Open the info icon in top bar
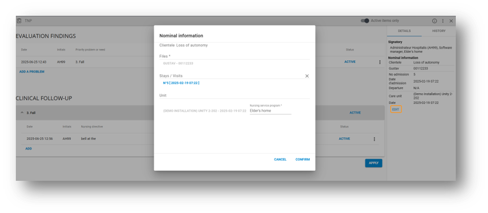Screen dimensions: 488x213 tap(434, 21)
